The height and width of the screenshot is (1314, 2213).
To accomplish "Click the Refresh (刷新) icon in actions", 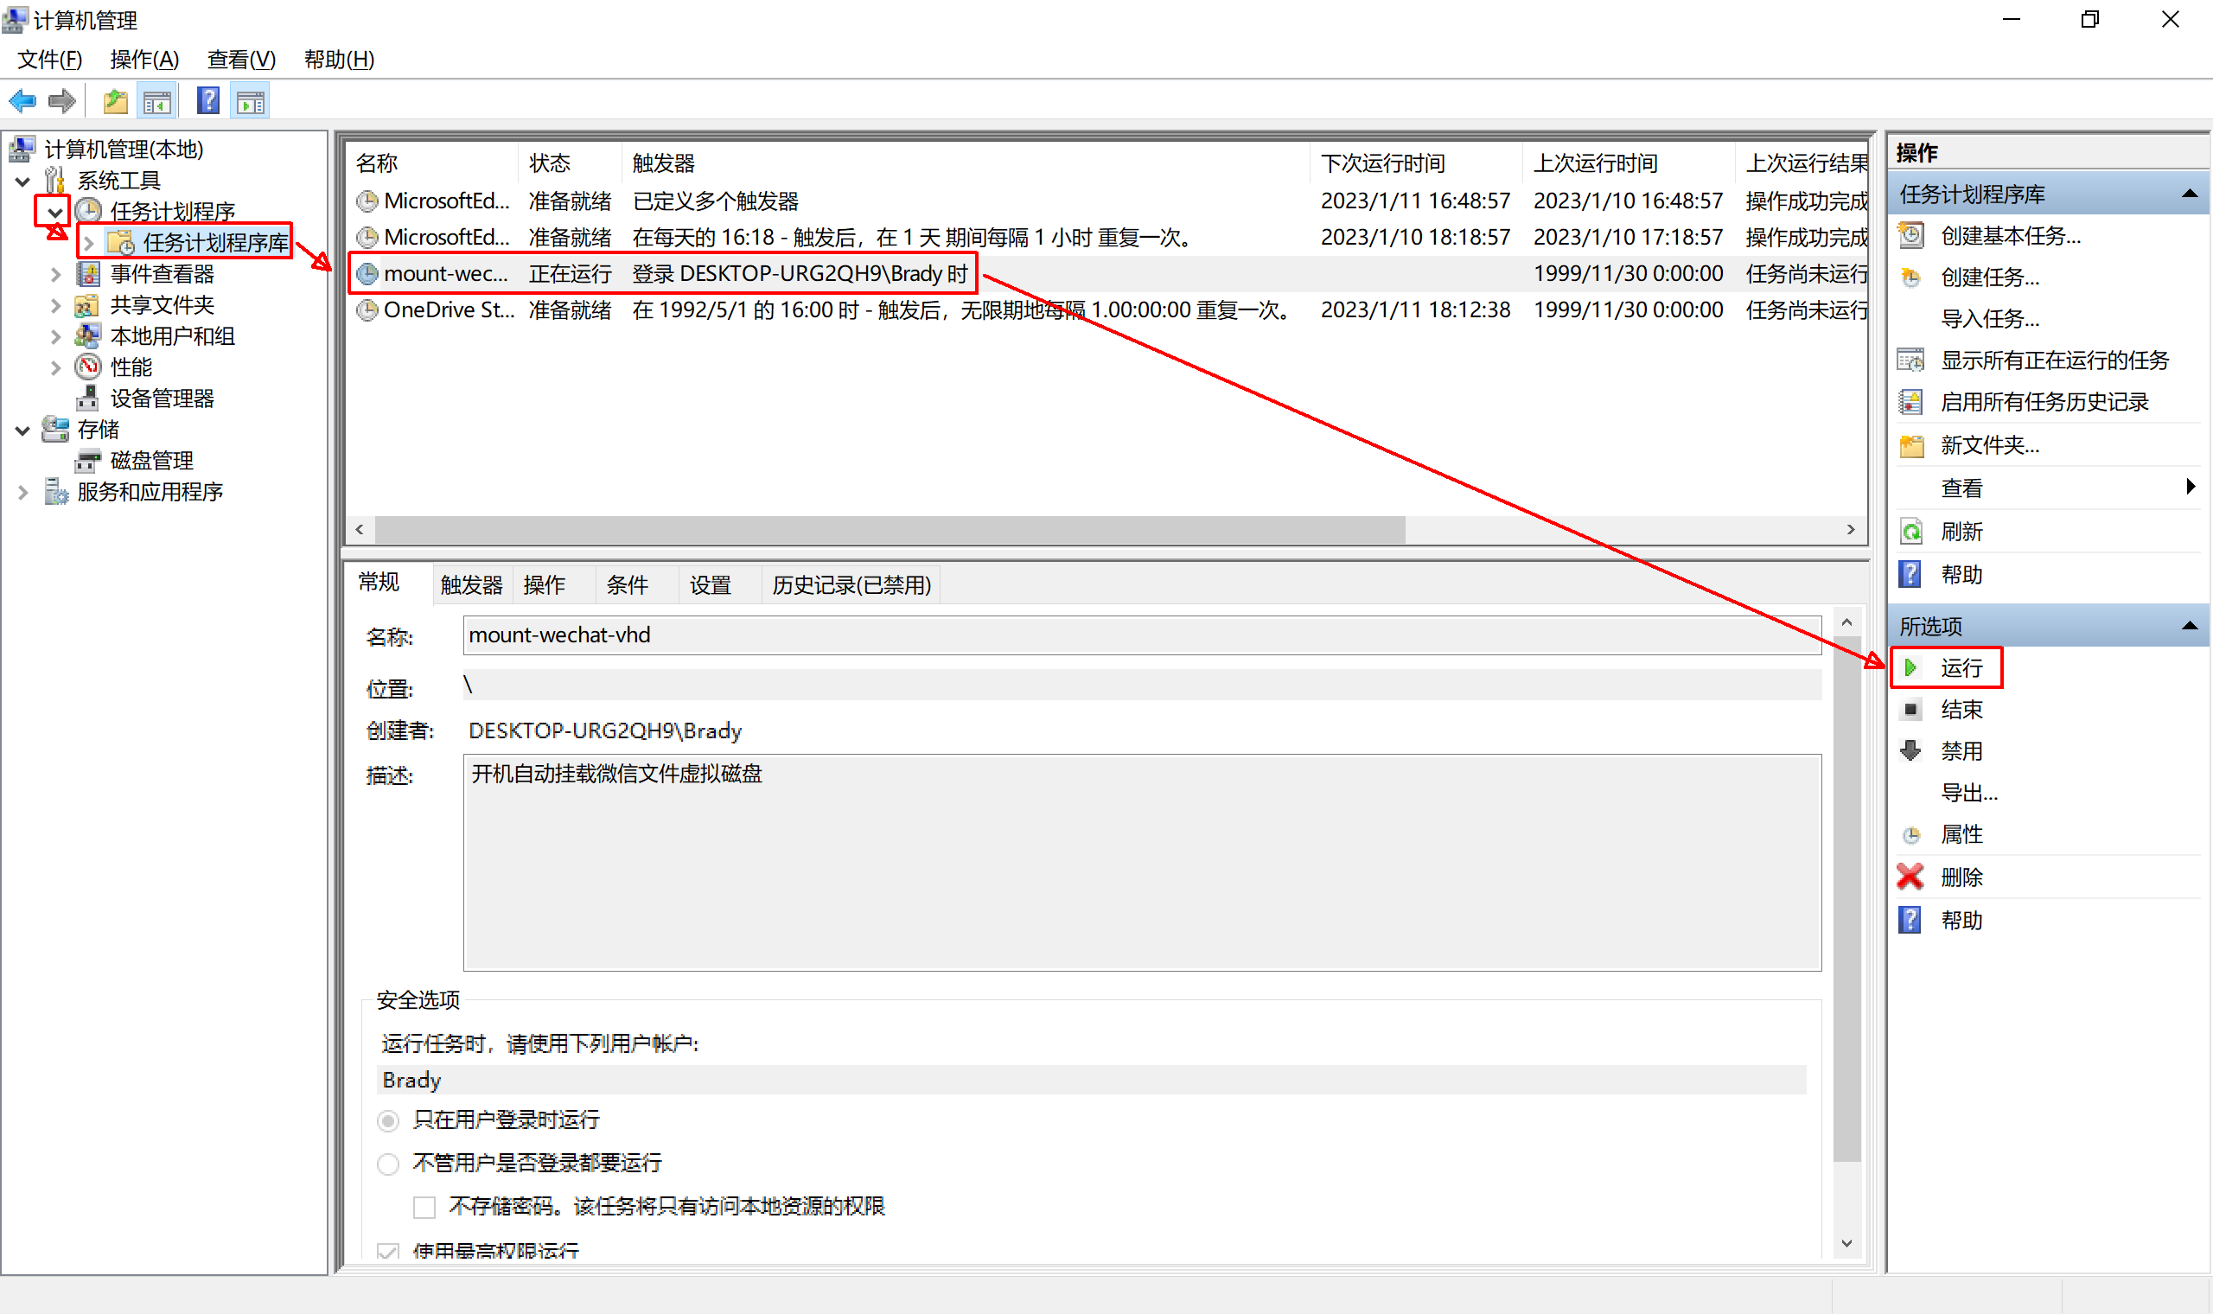I will click(1910, 533).
